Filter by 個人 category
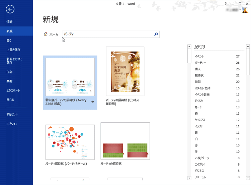251x185 pixels. 217,69
